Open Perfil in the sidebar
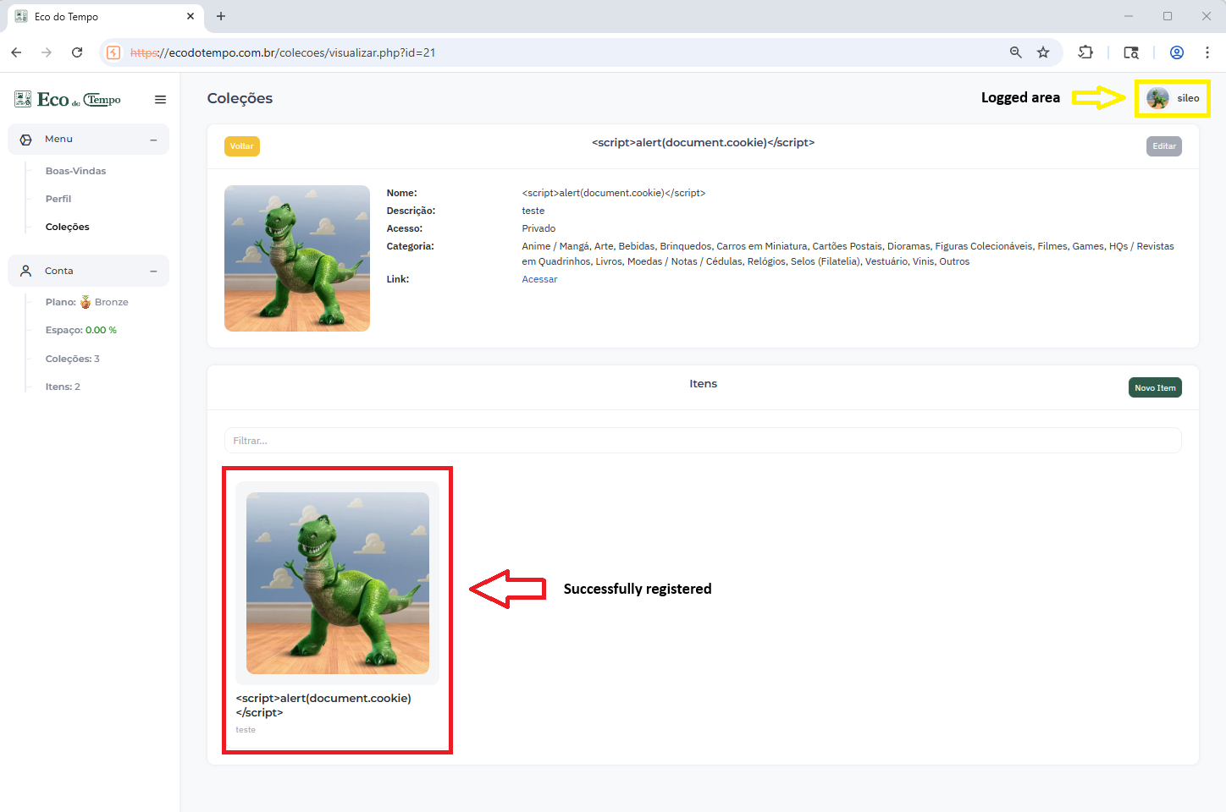Image resolution: width=1226 pixels, height=812 pixels. [x=58, y=199]
